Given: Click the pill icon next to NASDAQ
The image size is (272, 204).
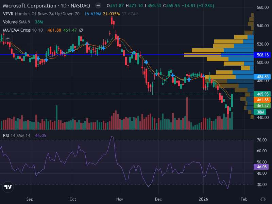Looking at the screenshot, I should [98, 5].
